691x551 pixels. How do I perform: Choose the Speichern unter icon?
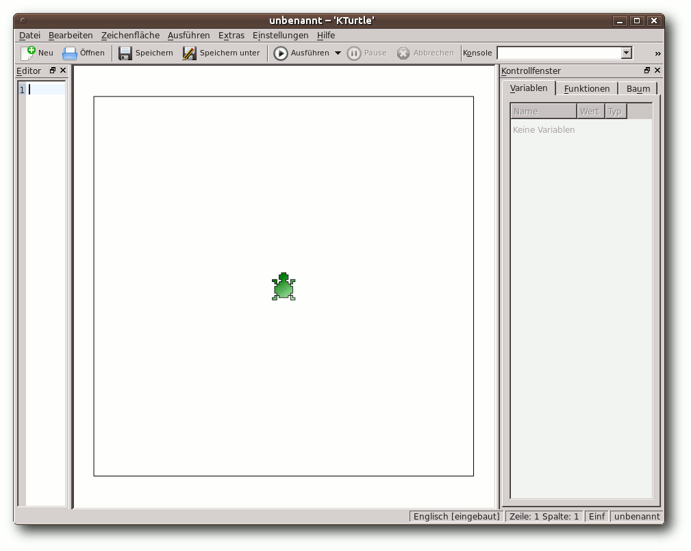[190, 53]
